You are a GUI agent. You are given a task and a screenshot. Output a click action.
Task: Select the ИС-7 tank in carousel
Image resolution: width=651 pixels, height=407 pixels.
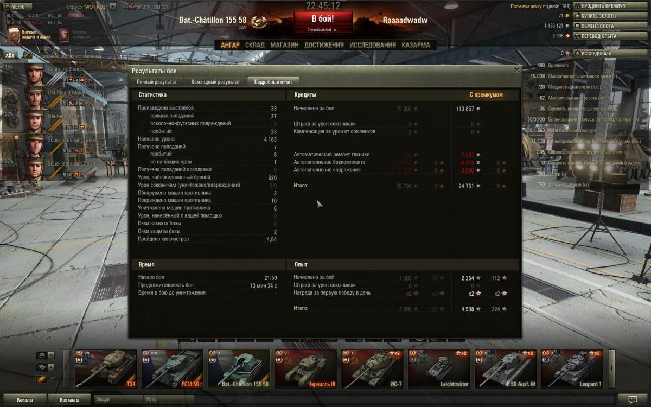click(372, 368)
